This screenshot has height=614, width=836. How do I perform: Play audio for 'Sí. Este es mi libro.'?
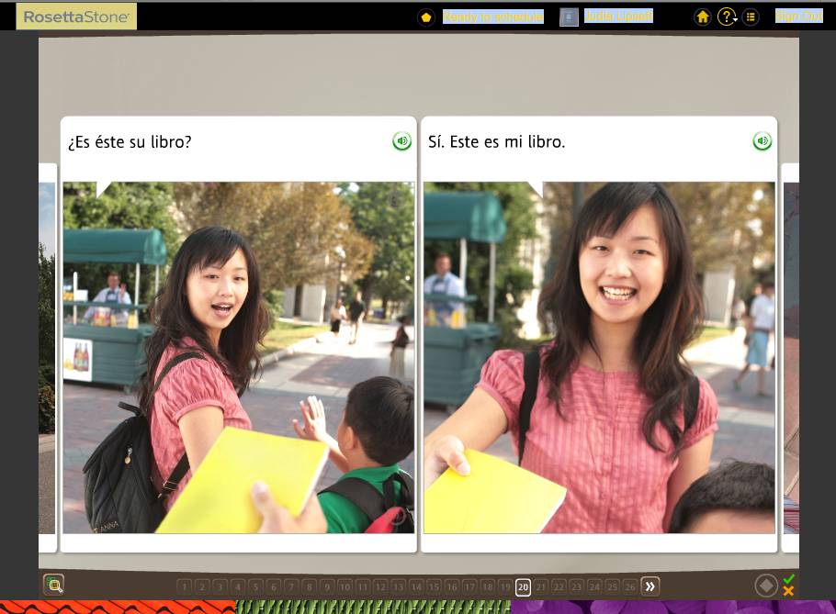(x=762, y=141)
